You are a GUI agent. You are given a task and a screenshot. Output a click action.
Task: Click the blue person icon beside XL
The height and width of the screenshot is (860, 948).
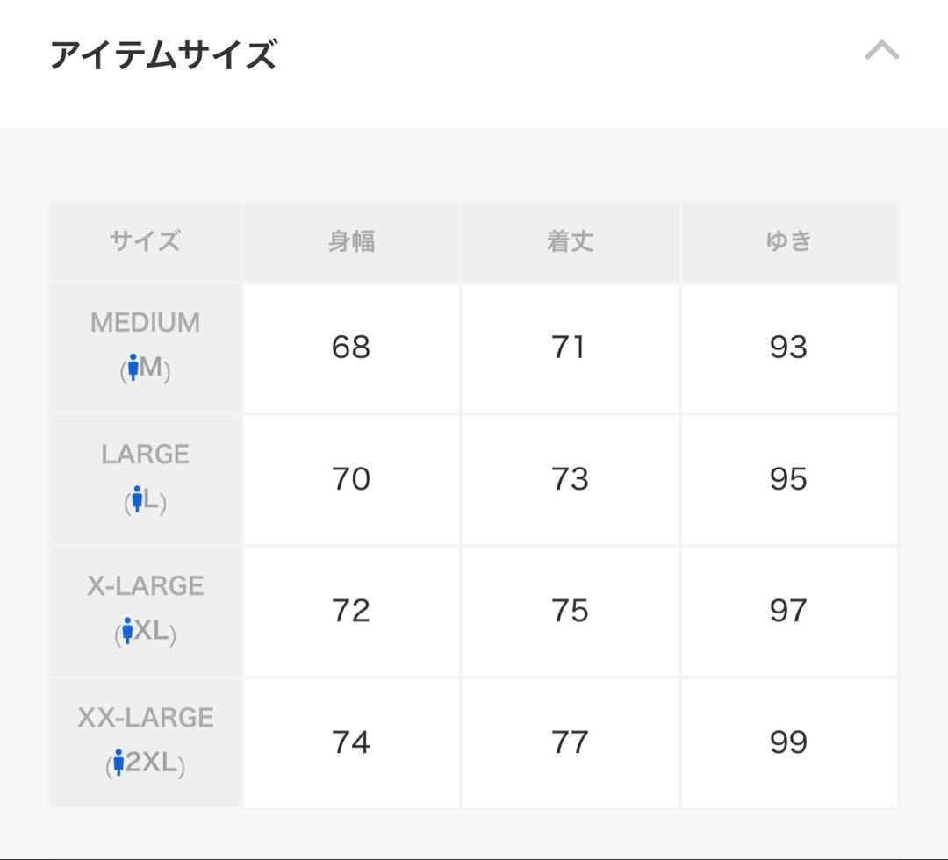[127, 631]
